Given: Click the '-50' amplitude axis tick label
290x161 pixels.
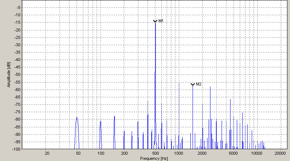Looking at the screenshot, I should [18, 75].
